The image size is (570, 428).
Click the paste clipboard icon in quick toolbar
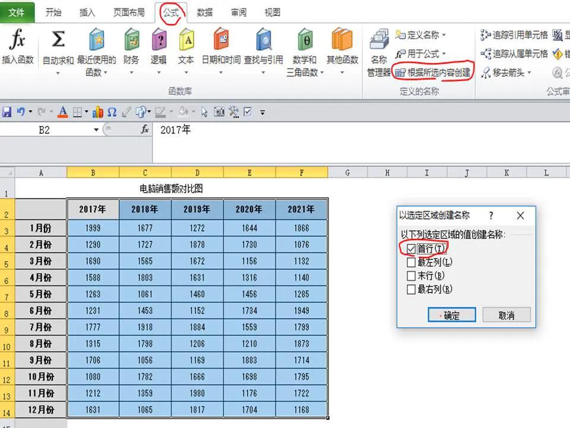tap(141, 112)
